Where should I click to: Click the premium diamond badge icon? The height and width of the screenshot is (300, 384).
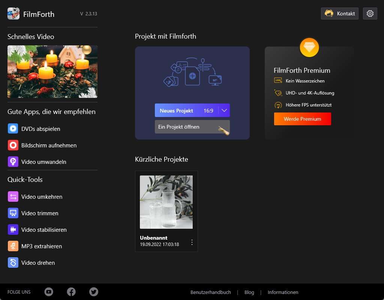click(x=309, y=48)
